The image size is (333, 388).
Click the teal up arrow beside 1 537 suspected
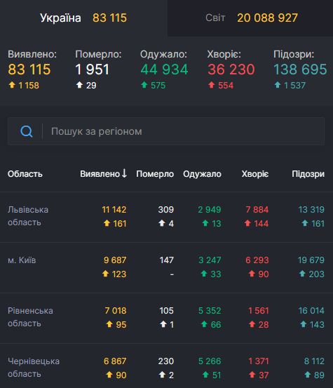[278, 85]
